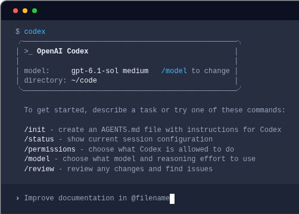Screen dimensions: 299x214
Task: Click 'show current session configuration' description
Action: pos(140,139)
